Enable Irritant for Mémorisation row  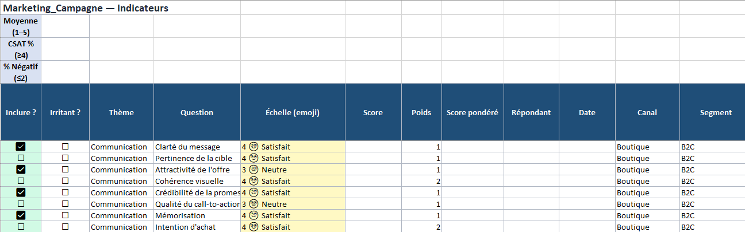(65, 215)
